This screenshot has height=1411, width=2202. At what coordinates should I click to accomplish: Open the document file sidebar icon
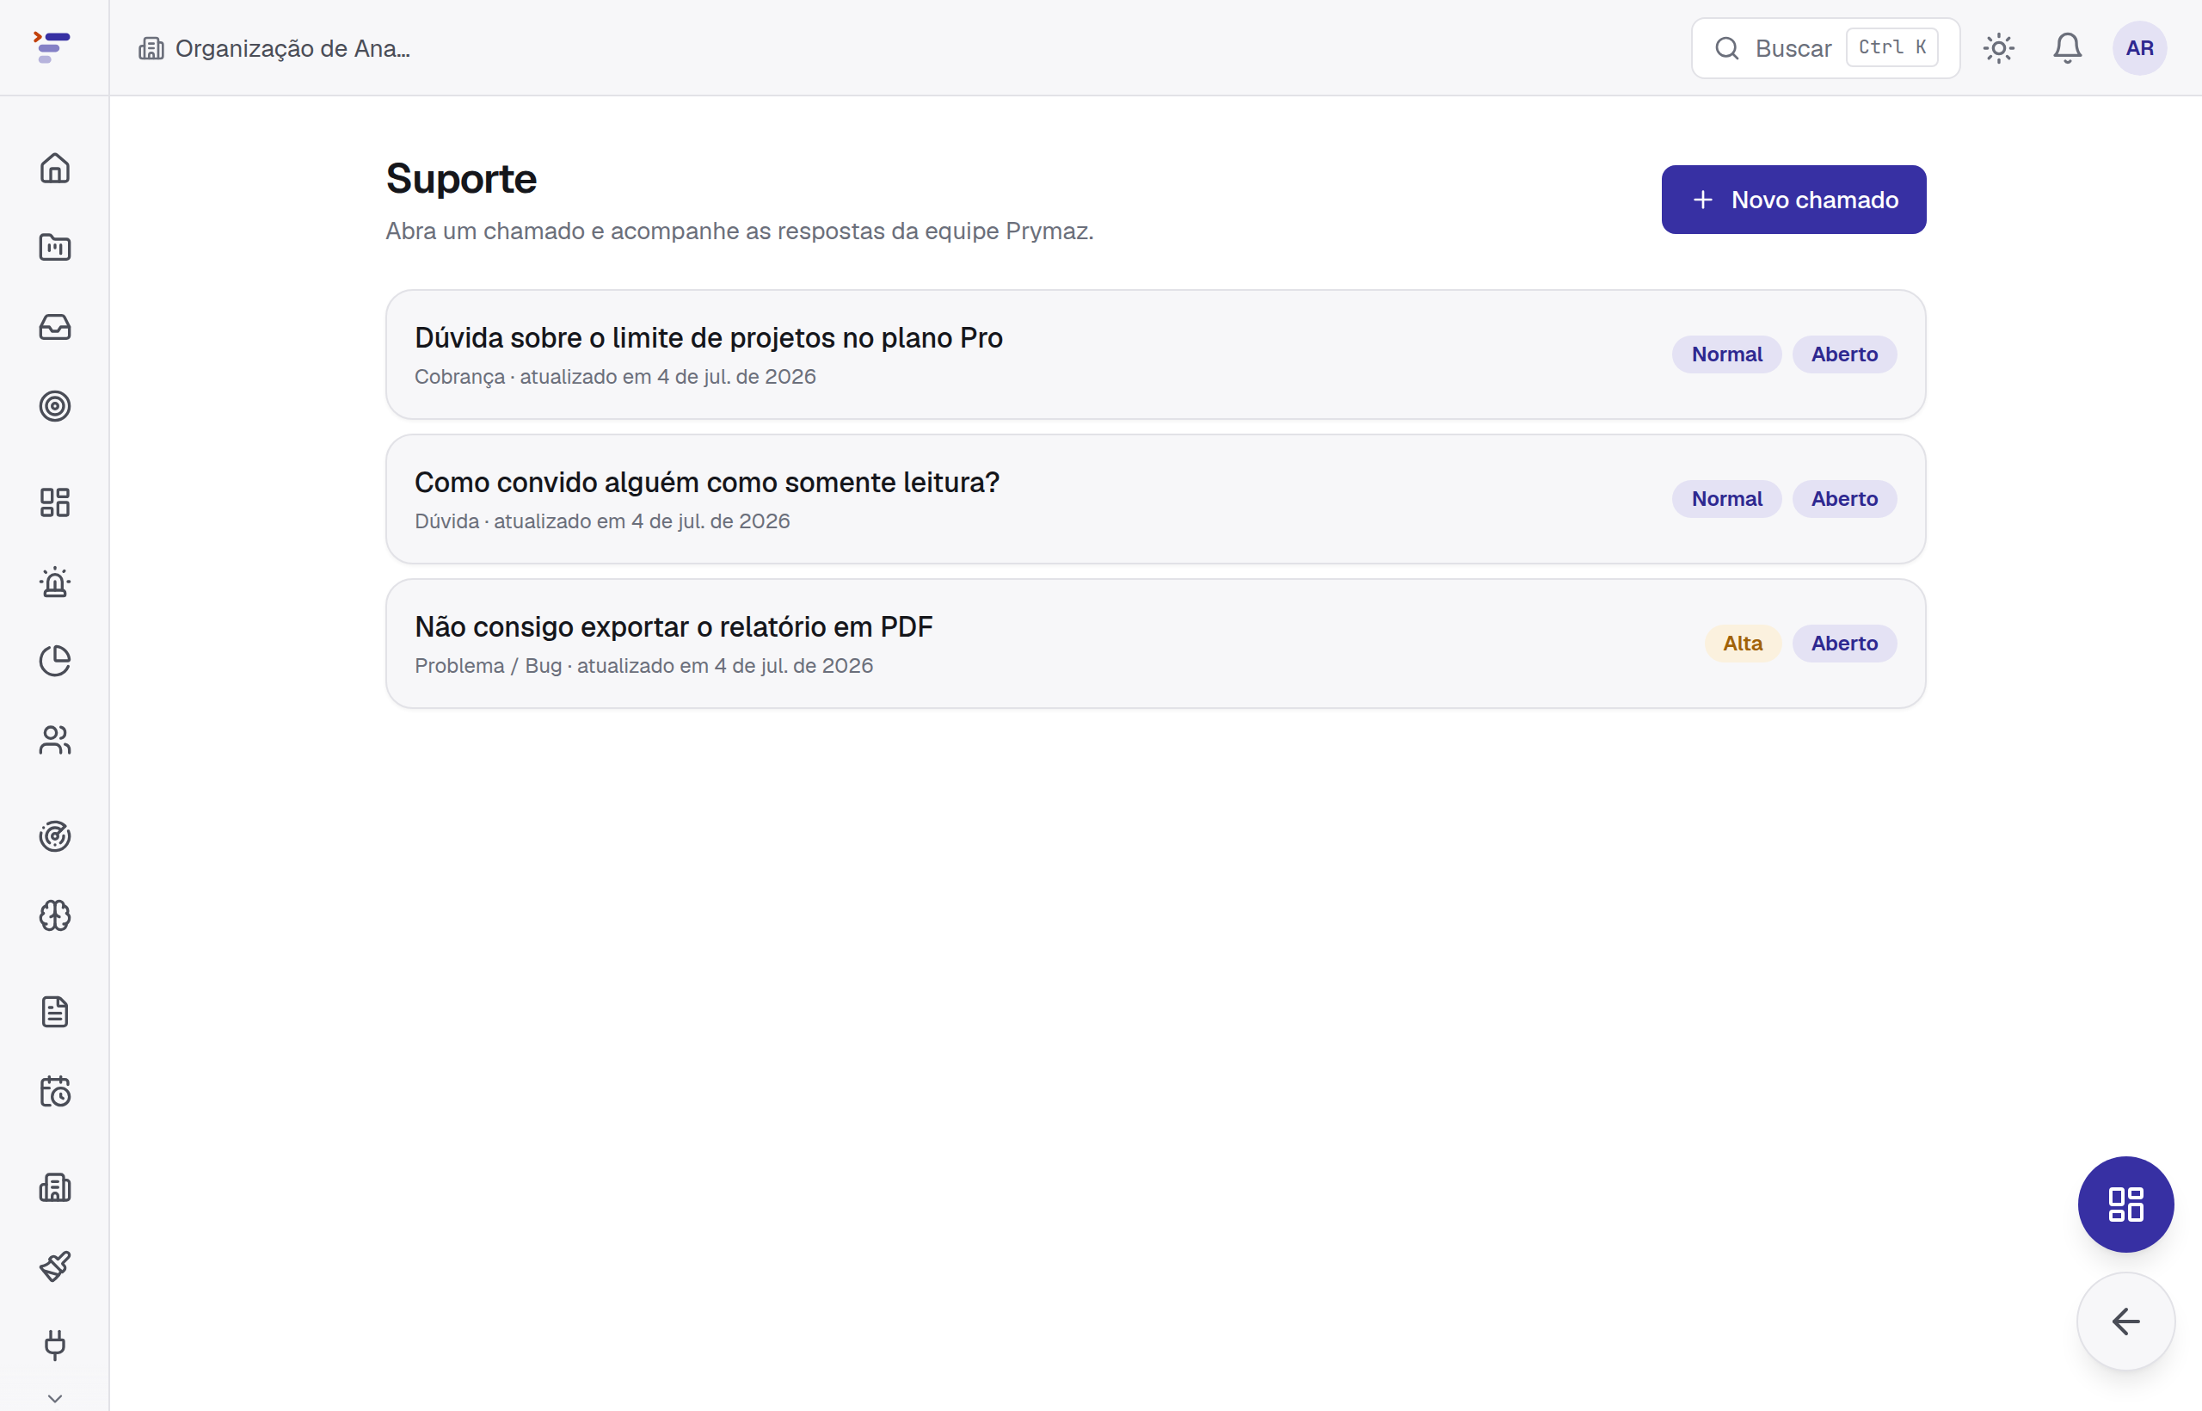click(55, 1012)
